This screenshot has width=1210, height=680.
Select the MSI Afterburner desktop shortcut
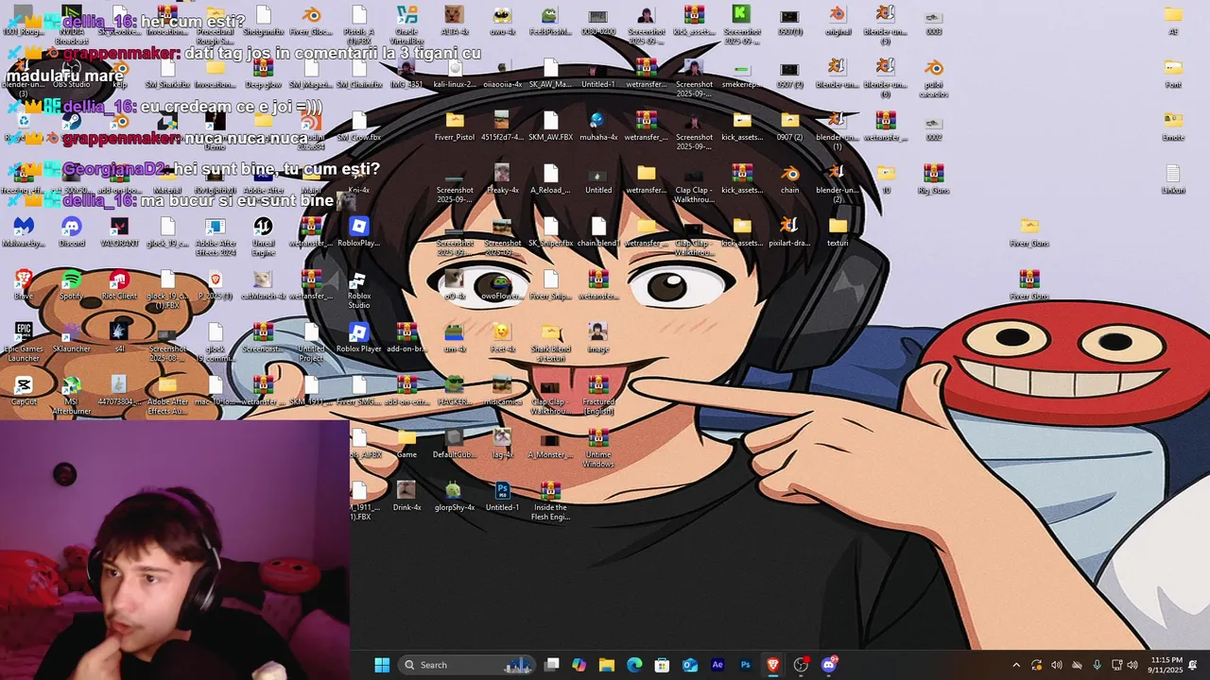[72, 395]
